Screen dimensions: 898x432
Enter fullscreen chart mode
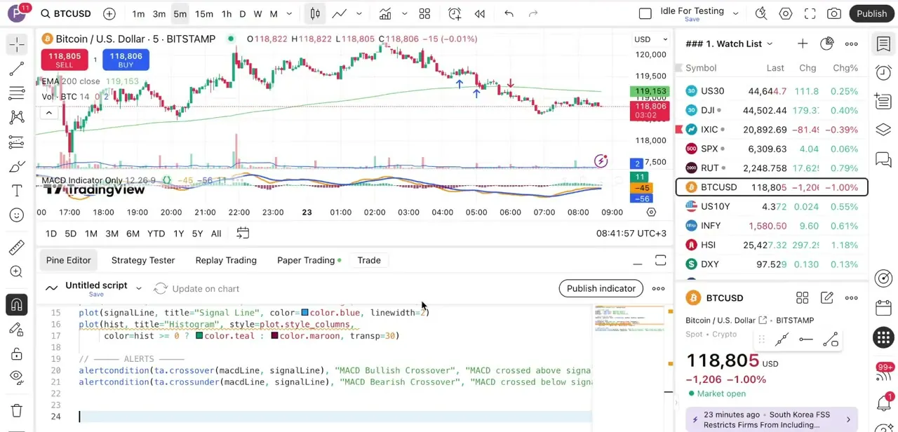point(810,13)
